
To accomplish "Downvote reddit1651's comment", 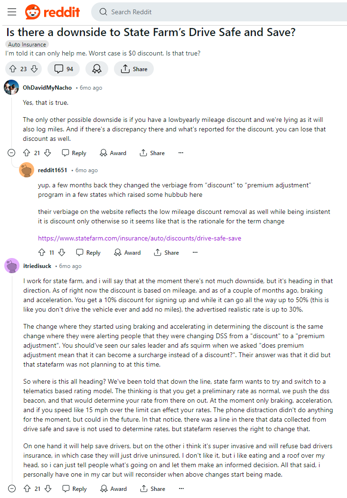I will tap(62, 252).
